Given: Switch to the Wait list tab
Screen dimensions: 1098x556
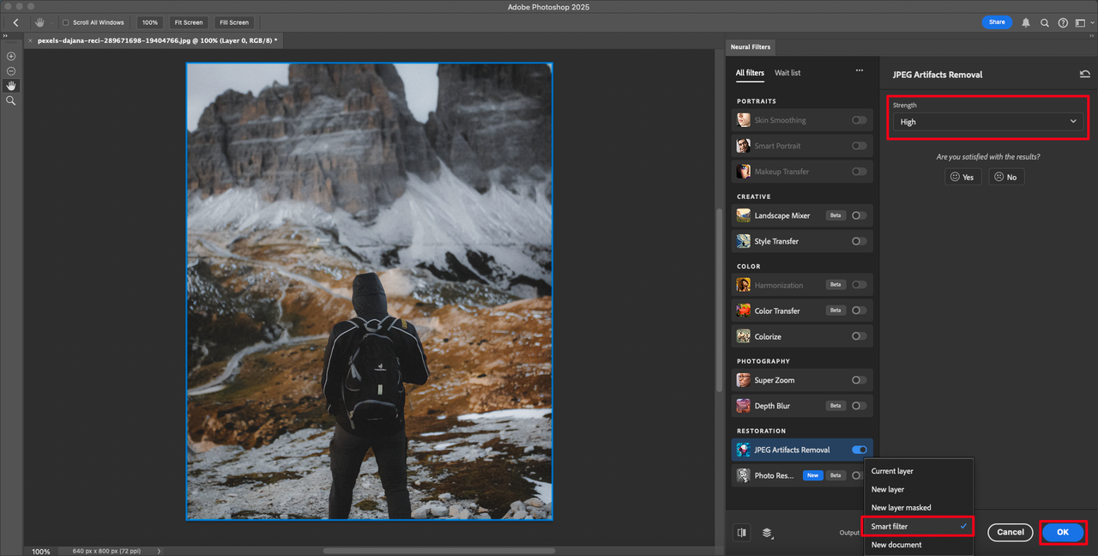Looking at the screenshot, I should [x=787, y=73].
